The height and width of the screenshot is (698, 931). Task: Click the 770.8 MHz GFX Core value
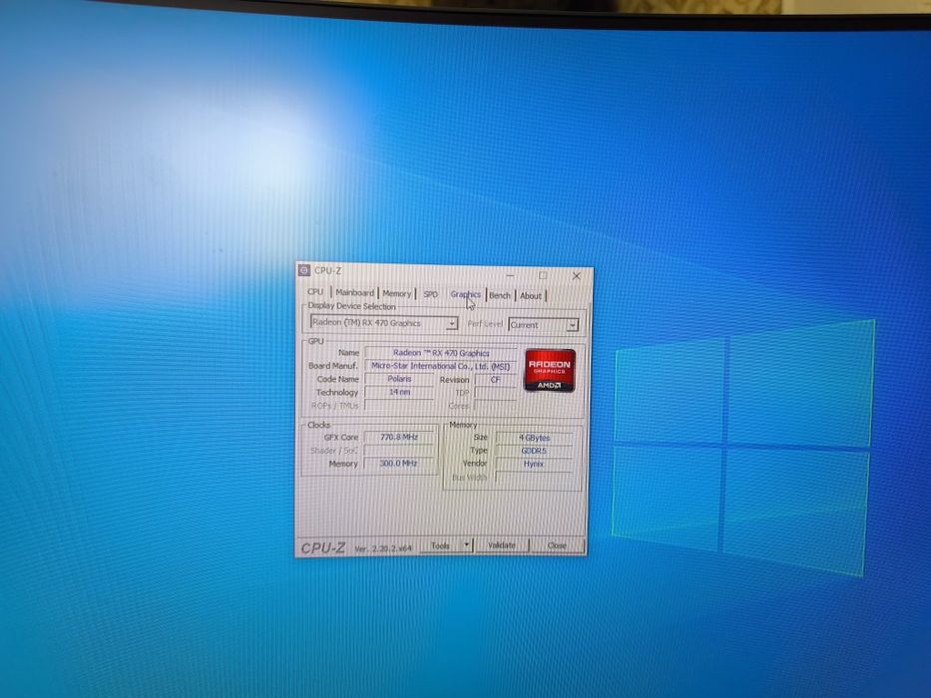coord(399,437)
